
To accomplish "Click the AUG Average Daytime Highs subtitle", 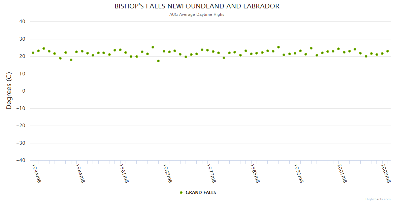I will click(197, 14).
